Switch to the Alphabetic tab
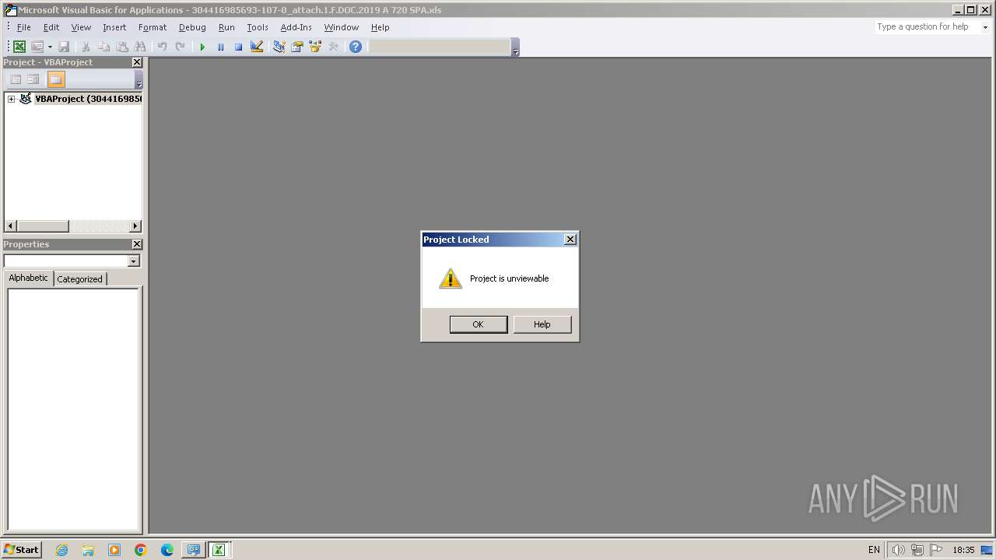996x560 pixels. click(x=28, y=278)
